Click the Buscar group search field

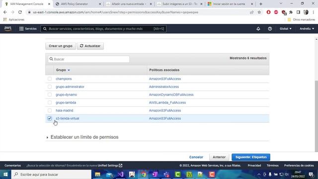pyautogui.click(x=88, y=59)
